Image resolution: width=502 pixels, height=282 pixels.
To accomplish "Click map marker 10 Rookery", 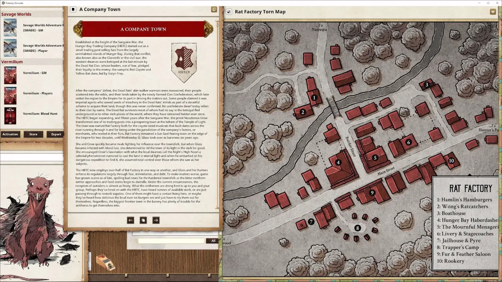I will (x=451, y=161).
